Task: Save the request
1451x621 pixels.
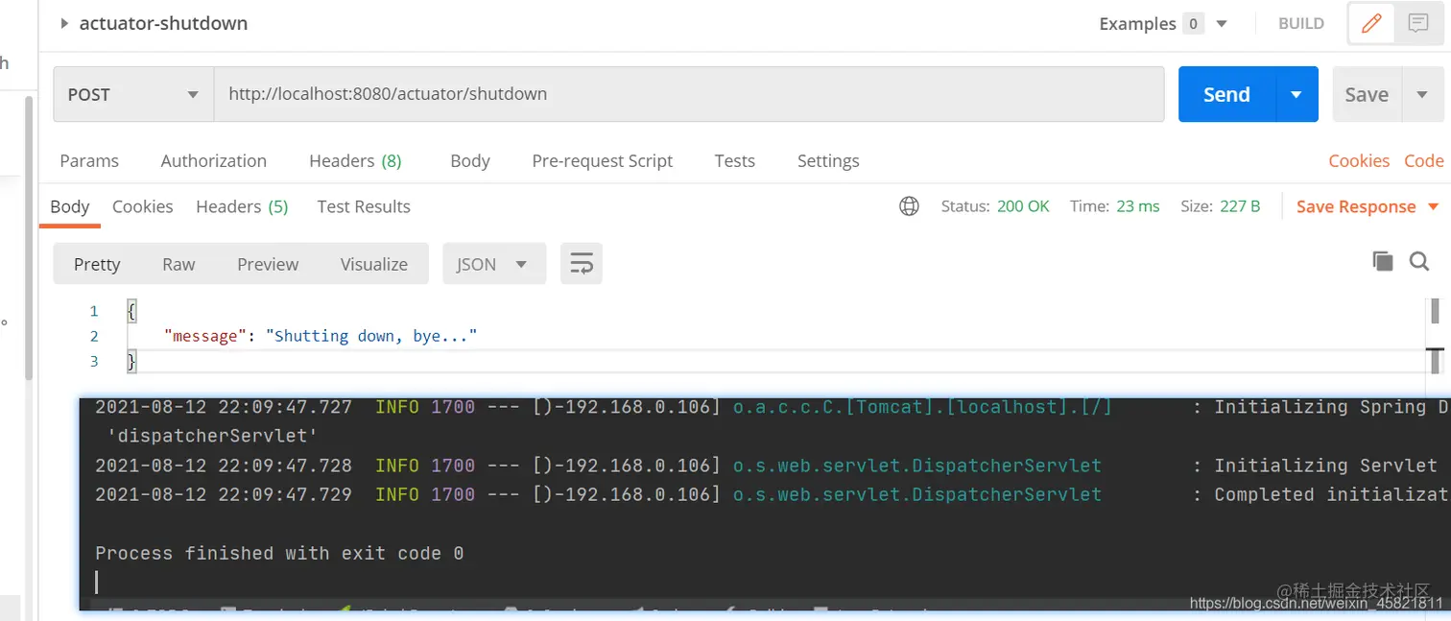Action: [1367, 94]
